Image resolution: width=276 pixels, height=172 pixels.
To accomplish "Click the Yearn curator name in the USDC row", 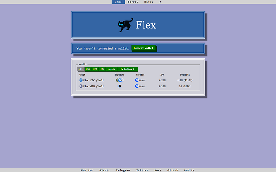I will (x=142, y=80).
